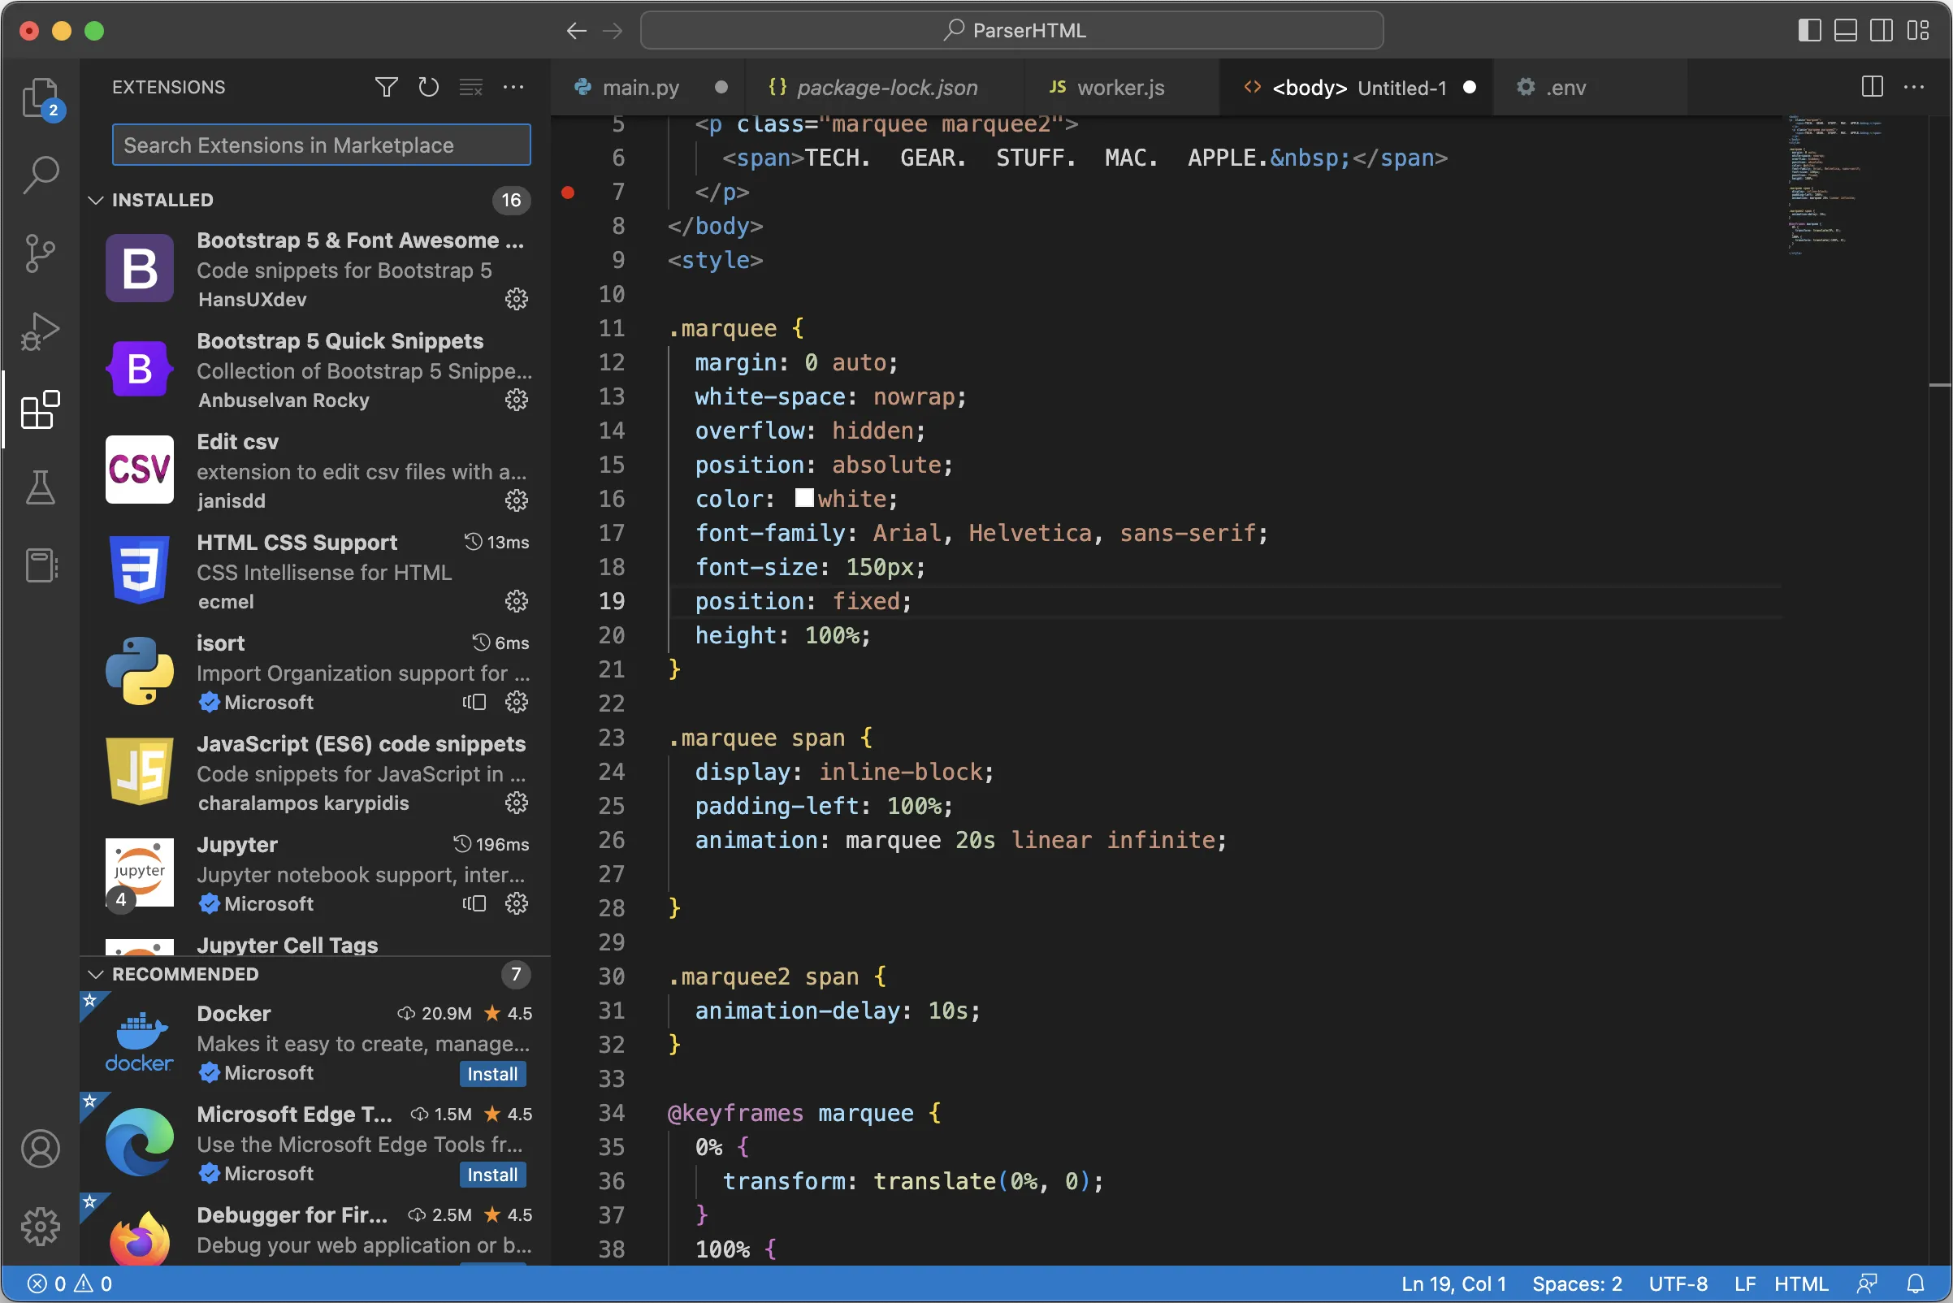
Task: Install the Docker extension
Action: tap(493, 1074)
